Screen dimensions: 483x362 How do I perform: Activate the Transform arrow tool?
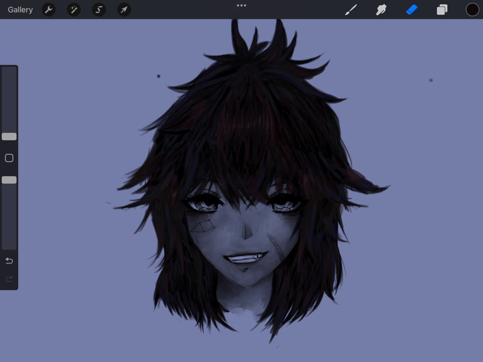click(x=124, y=10)
